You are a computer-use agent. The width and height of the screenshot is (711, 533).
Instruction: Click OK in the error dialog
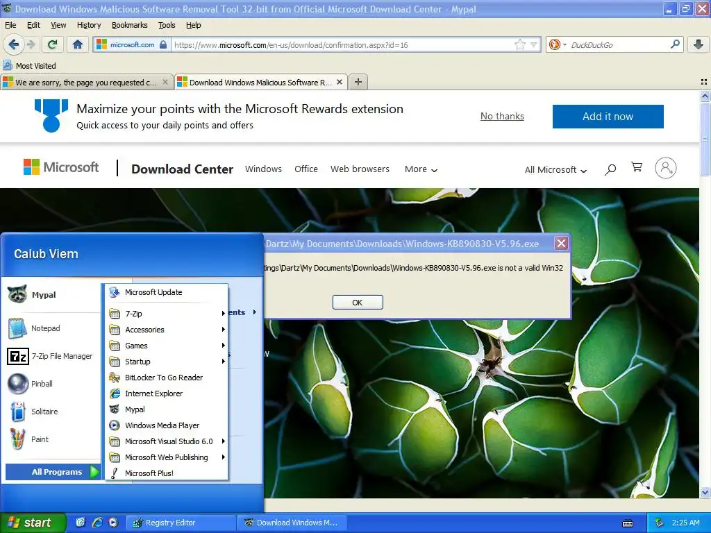(358, 303)
